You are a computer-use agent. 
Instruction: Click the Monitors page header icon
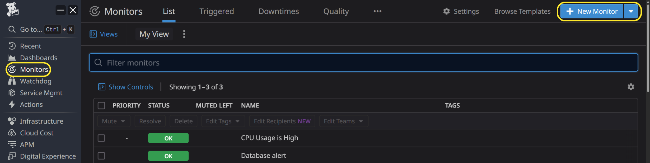pyautogui.click(x=95, y=11)
